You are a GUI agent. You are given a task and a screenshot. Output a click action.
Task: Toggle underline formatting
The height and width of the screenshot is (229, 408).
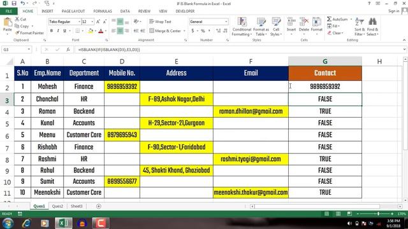(x=64, y=31)
